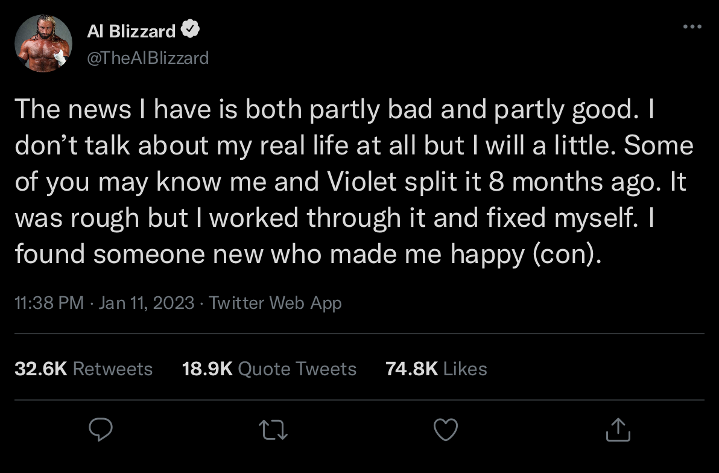The width and height of the screenshot is (719, 473).
Task: Open the three-dot more options menu
Action: click(692, 27)
